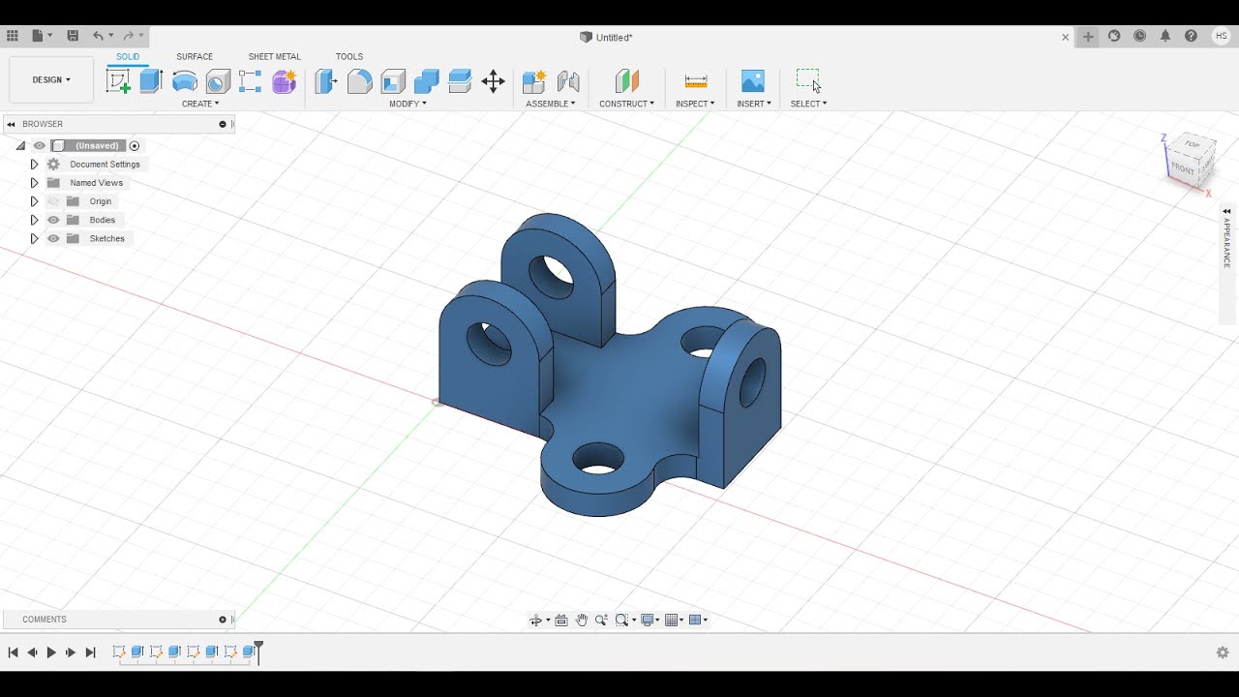Select the Move/Copy tool
The image size is (1239, 697).
494,81
